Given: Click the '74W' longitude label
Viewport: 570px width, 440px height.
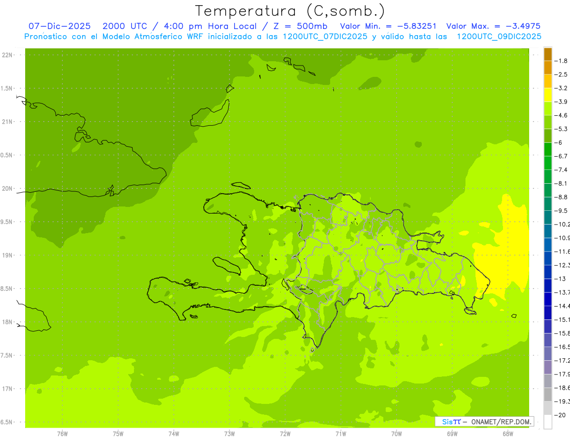Looking at the screenshot, I should (x=174, y=433).
